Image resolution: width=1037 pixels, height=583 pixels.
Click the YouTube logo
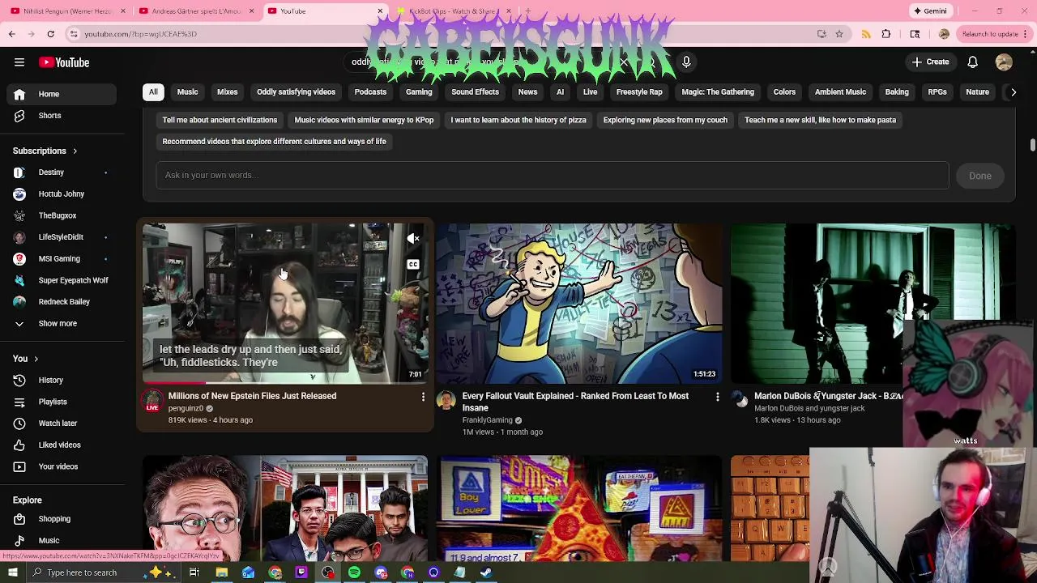64,62
